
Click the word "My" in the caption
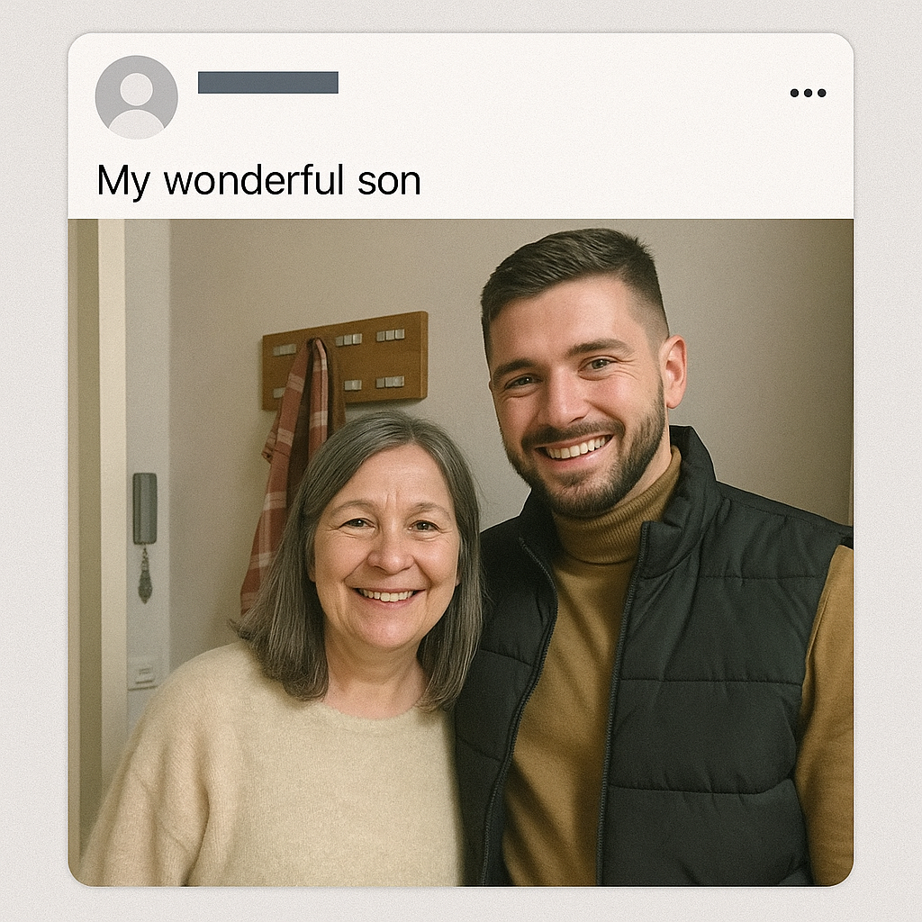pyautogui.click(x=123, y=182)
